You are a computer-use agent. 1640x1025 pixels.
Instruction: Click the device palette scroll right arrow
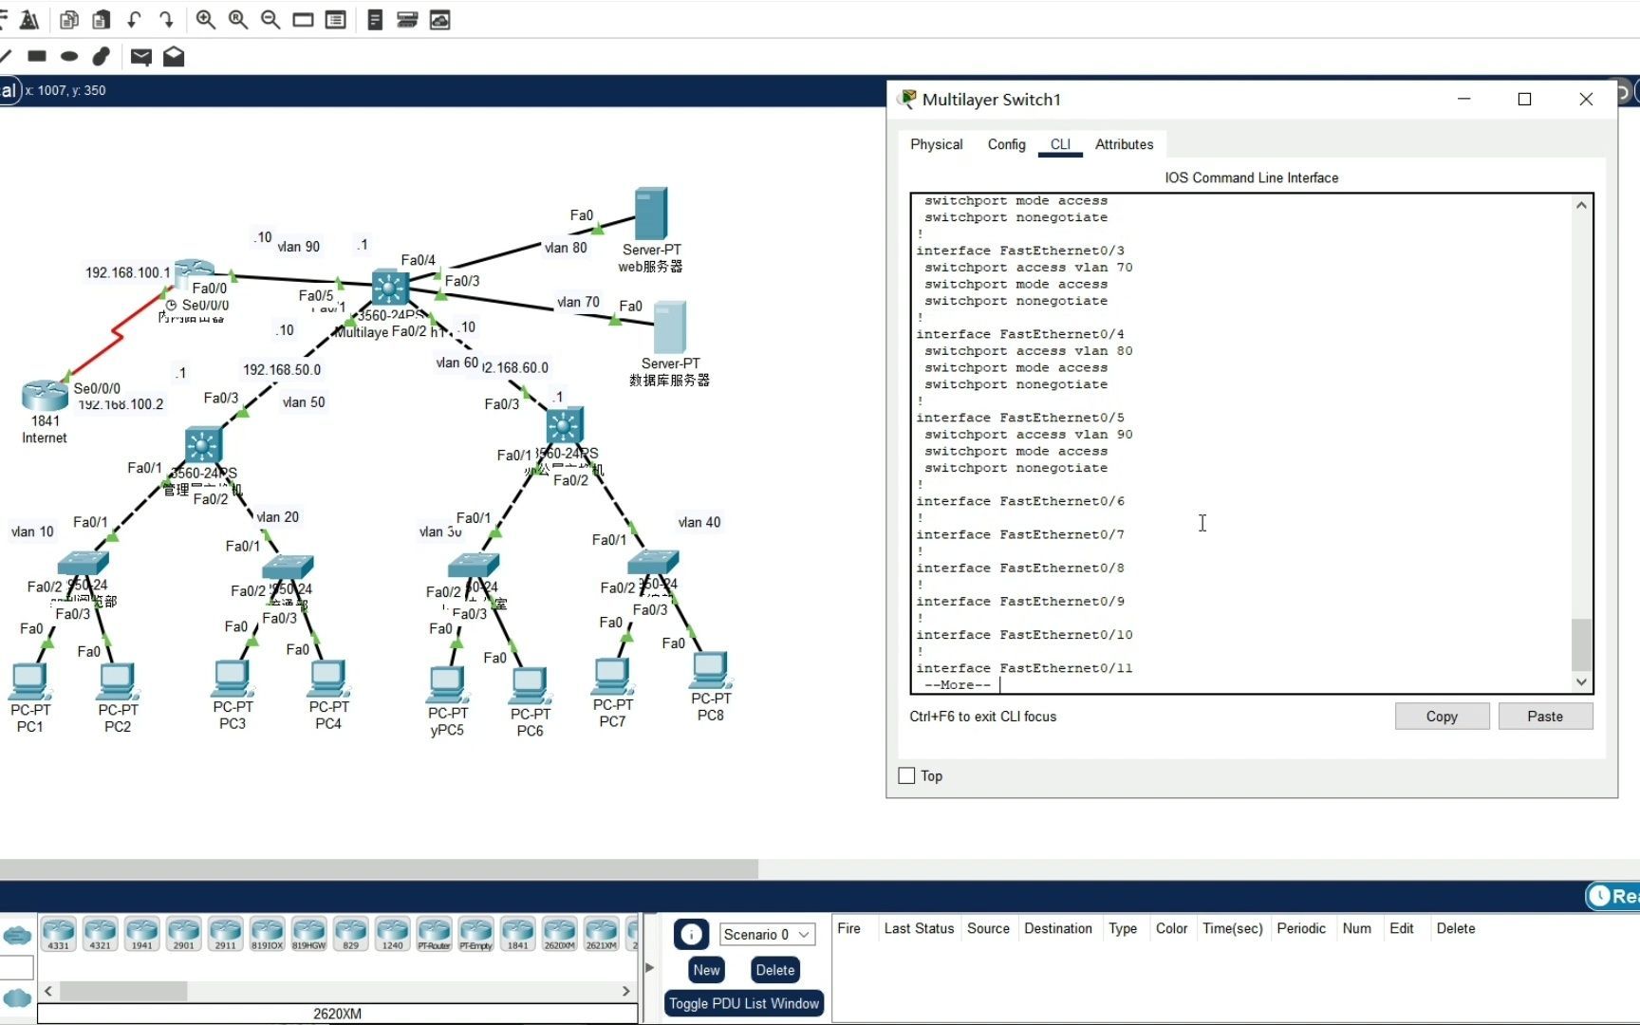coord(625,991)
